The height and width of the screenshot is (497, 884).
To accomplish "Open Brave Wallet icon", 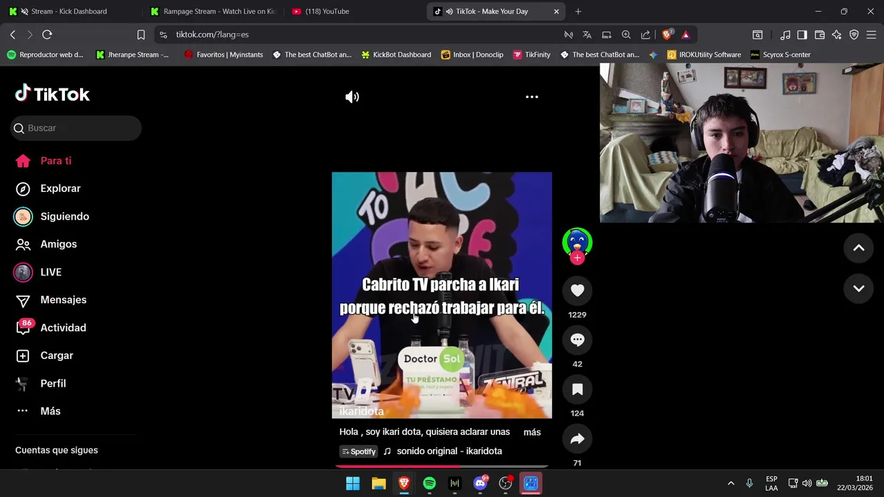I will 820,35.
